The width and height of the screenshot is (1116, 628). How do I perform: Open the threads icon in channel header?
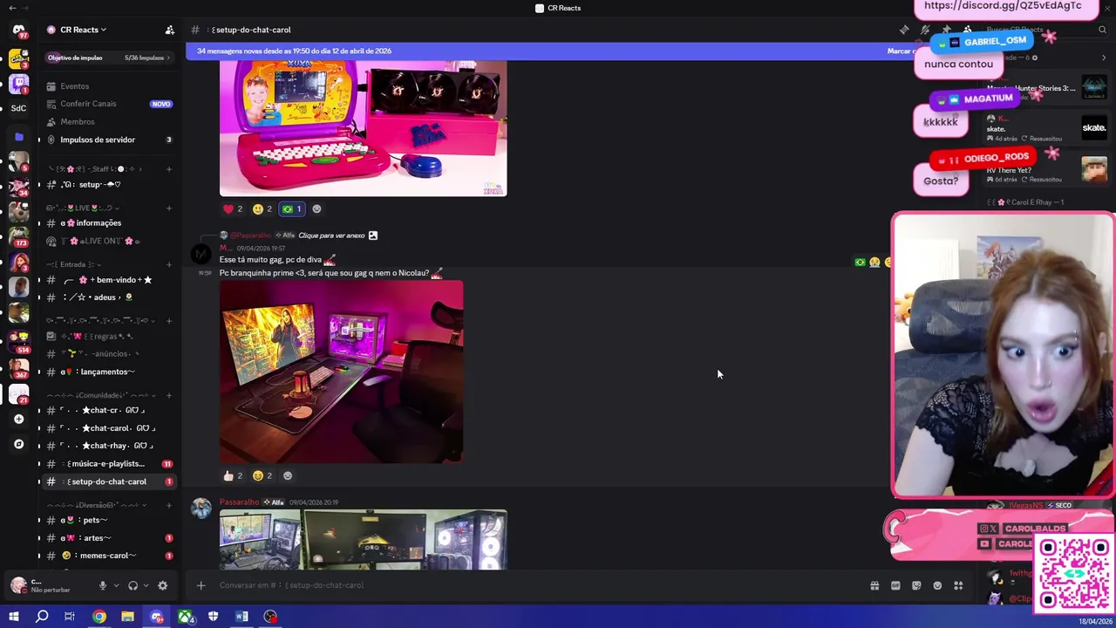click(904, 30)
